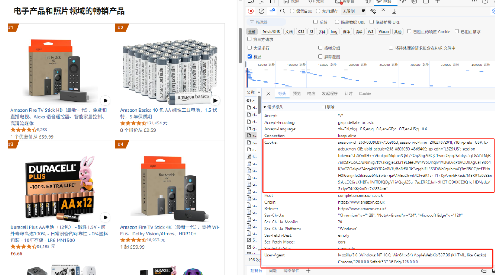Play video on Fire TV Stick HD
The height and width of the screenshot is (275, 497).
[x=105, y=101]
